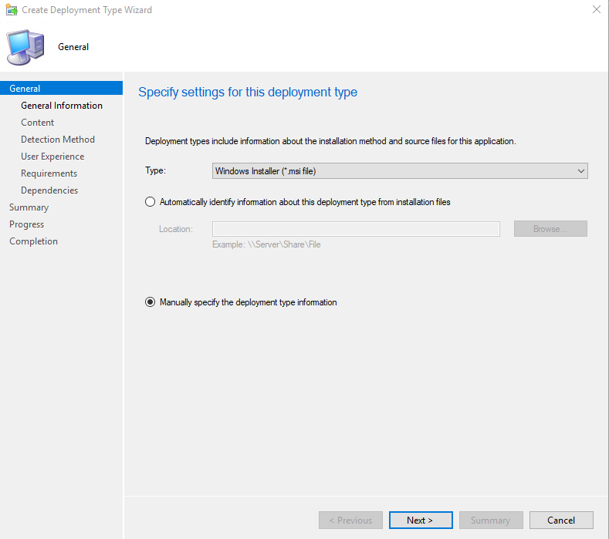The height and width of the screenshot is (539, 609).
Task: Click Completion in the left pane
Action: tap(34, 241)
